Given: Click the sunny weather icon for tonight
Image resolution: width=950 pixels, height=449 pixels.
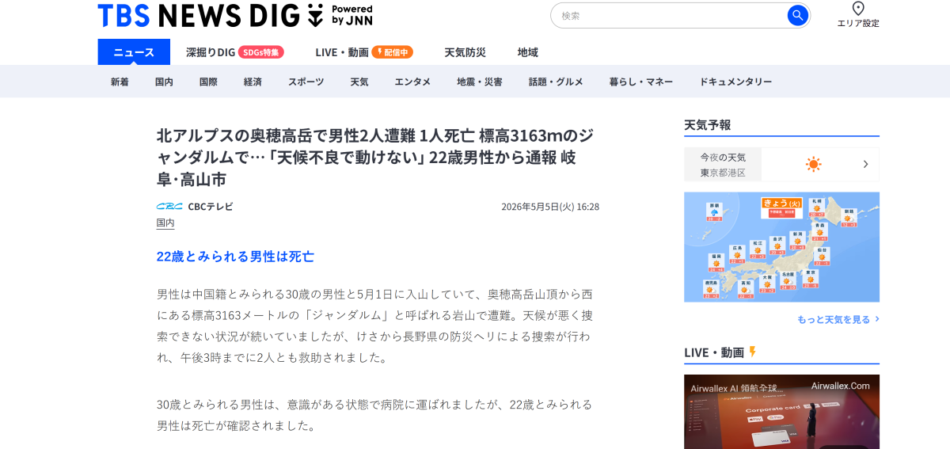Looking at the screenshot, I should [x=813, y=164].
